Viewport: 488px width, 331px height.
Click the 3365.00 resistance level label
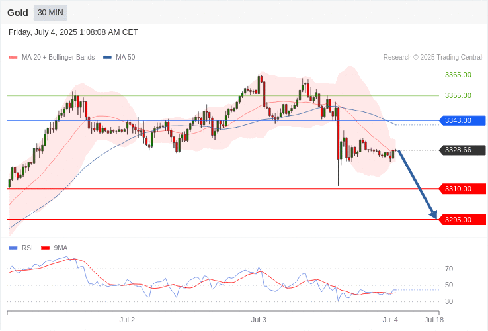458,75
